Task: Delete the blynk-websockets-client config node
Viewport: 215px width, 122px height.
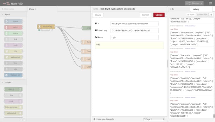Action: click(x=98, y=15)
